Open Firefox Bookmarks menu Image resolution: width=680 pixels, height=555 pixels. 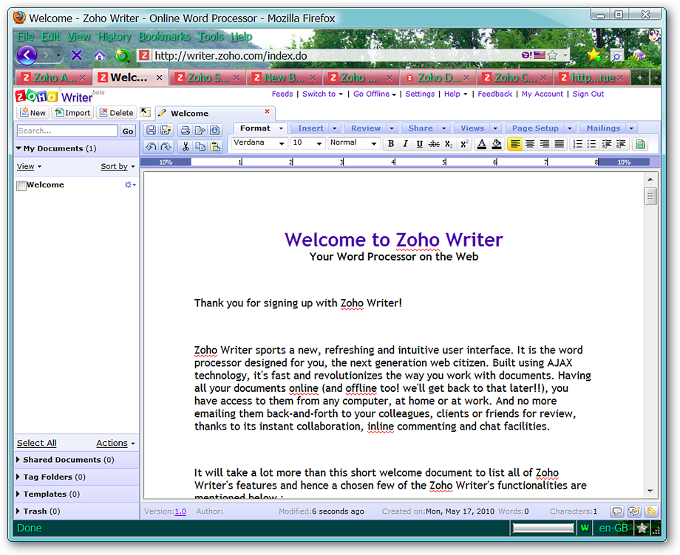pyautogui.click(x=164, y=36)
